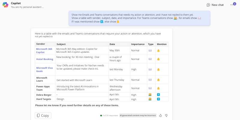Click email icon in Viva Goals row
240x120 pixels.
[x=150, y=70]
